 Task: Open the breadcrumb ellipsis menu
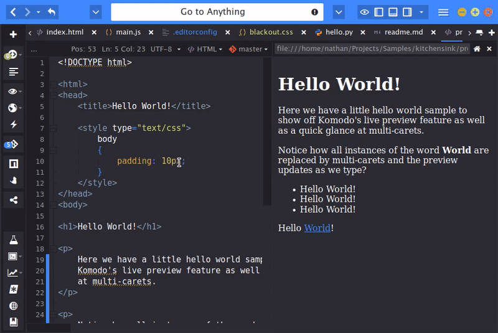pyautogui.click(x=34, y=49)
